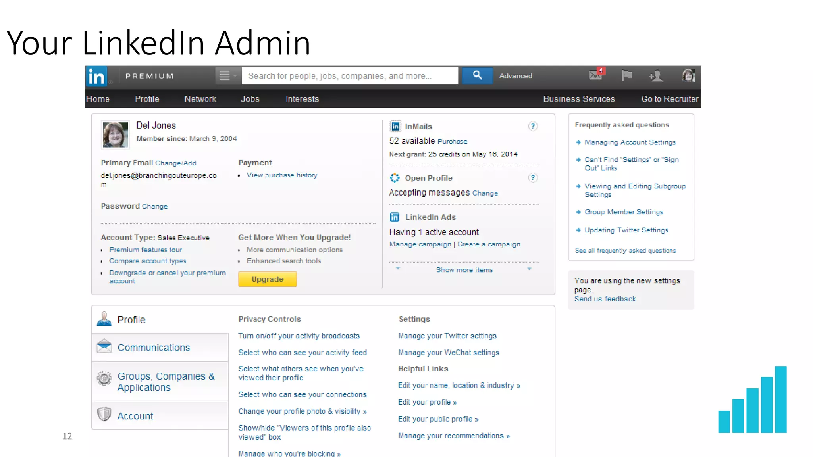Open View purchase history link
Screen dimensions: 813x457
pos(282,175)
